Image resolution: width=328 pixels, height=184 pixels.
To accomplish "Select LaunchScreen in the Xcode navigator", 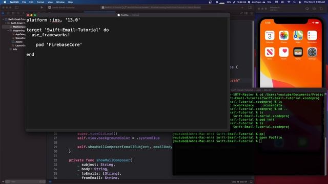I will pyautogui.click(x=20, y=45).
